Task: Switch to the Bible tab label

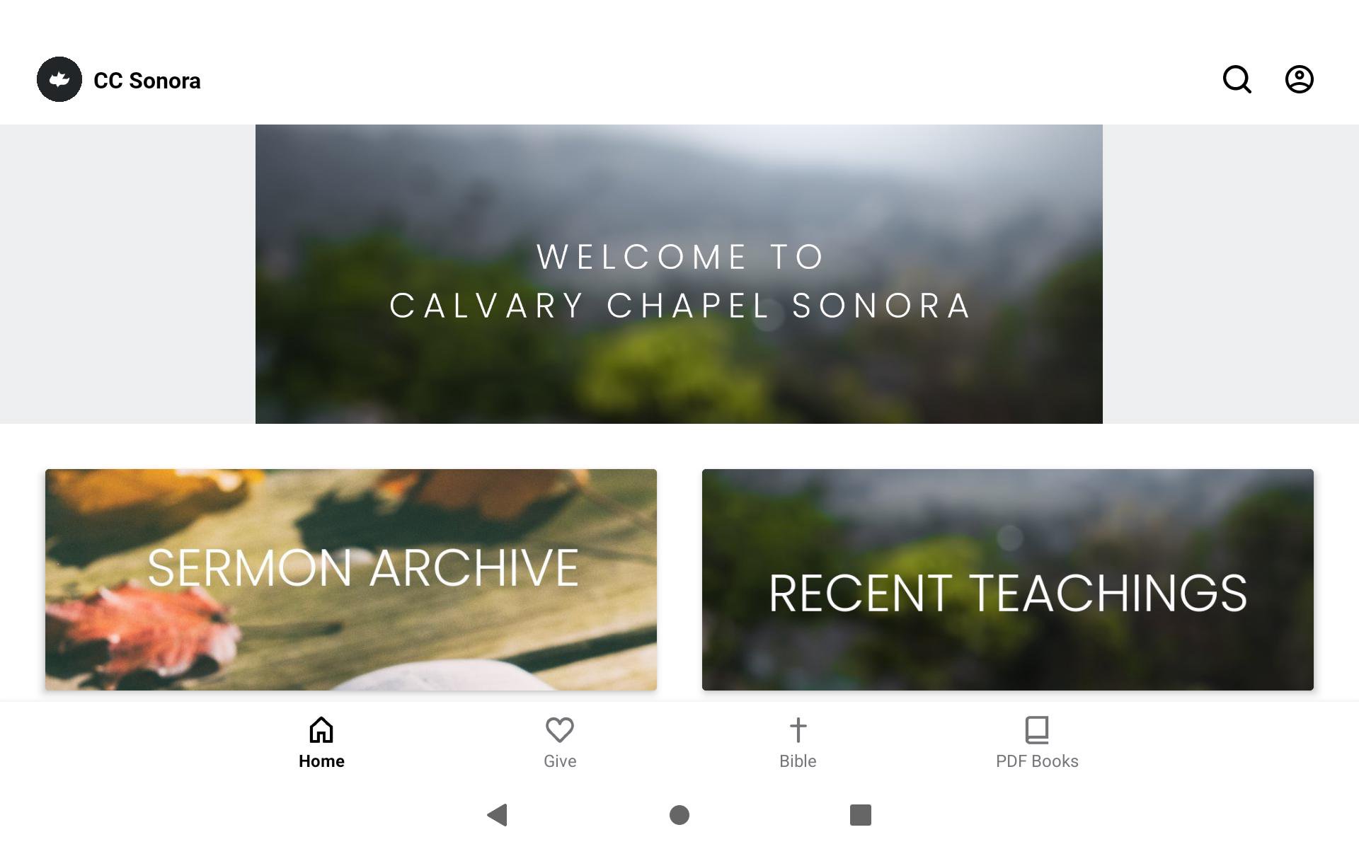Action: tap(798, 761)
